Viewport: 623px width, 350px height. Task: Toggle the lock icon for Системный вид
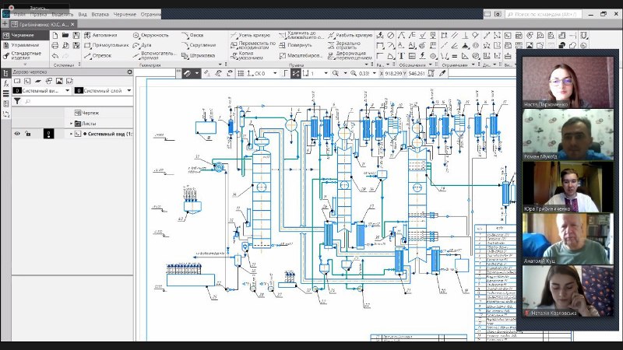(x=27, y=134)
